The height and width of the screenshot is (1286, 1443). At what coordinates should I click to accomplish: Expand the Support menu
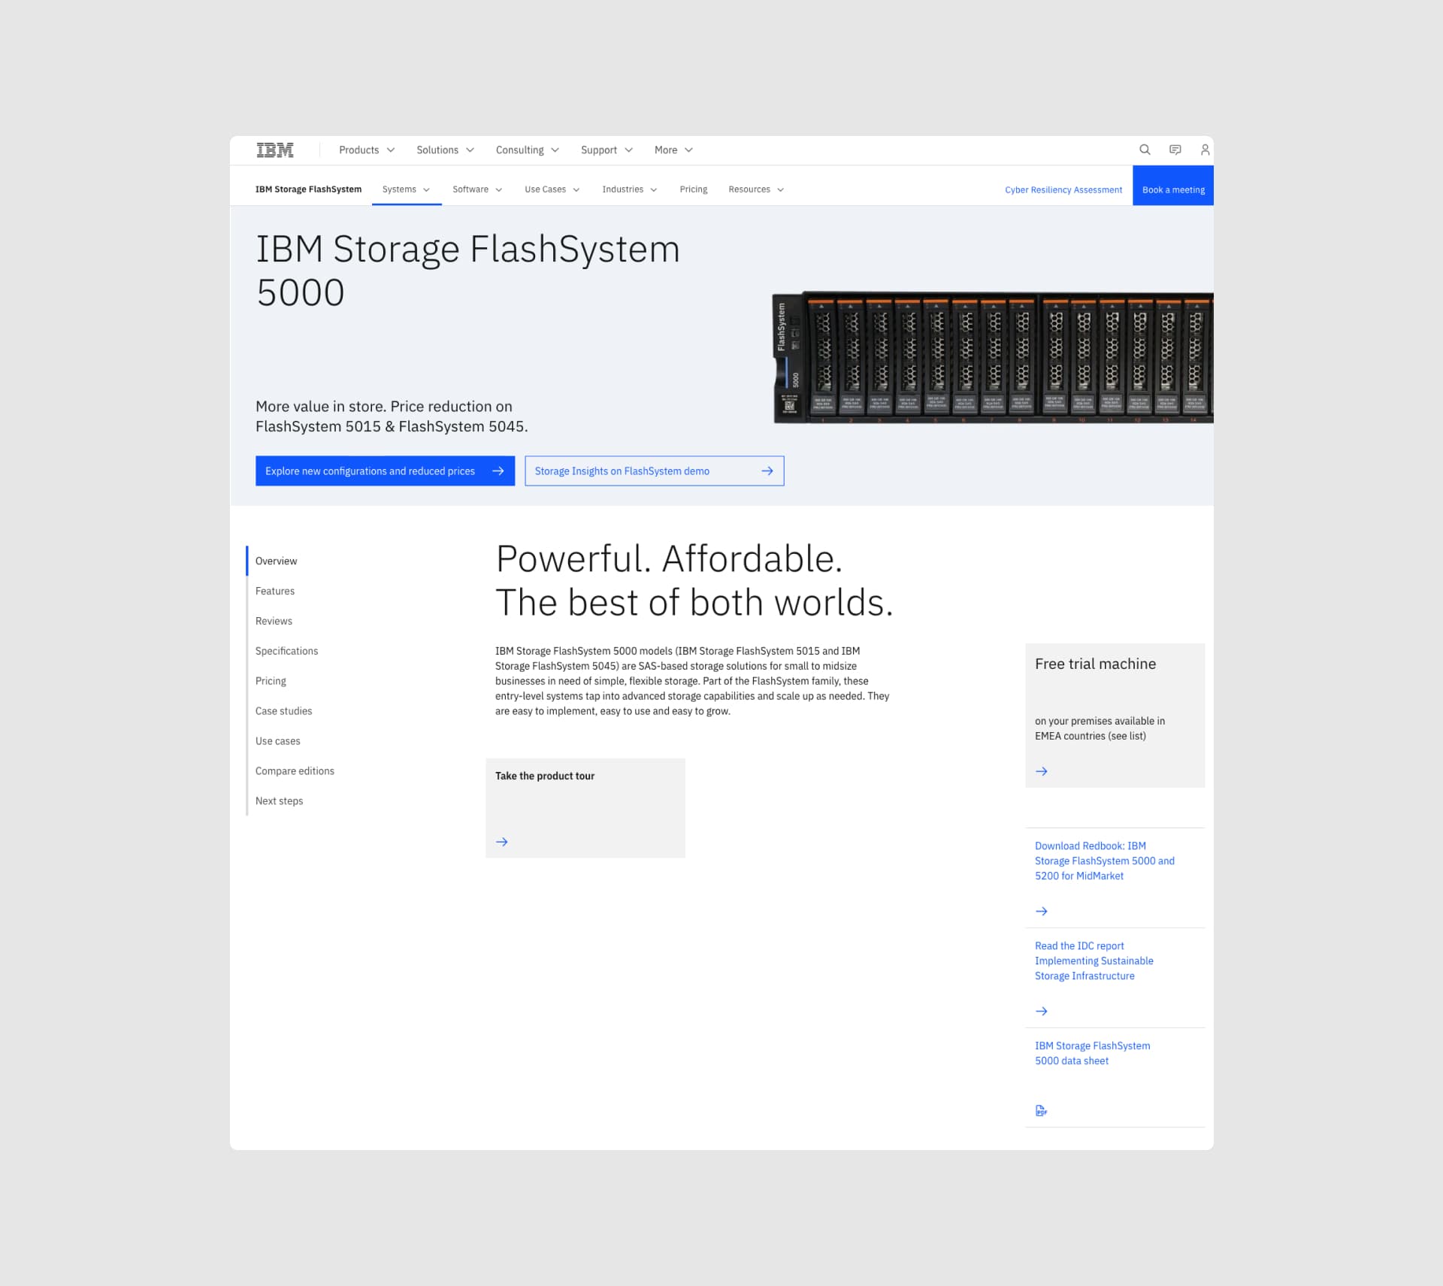coord(607,150)
